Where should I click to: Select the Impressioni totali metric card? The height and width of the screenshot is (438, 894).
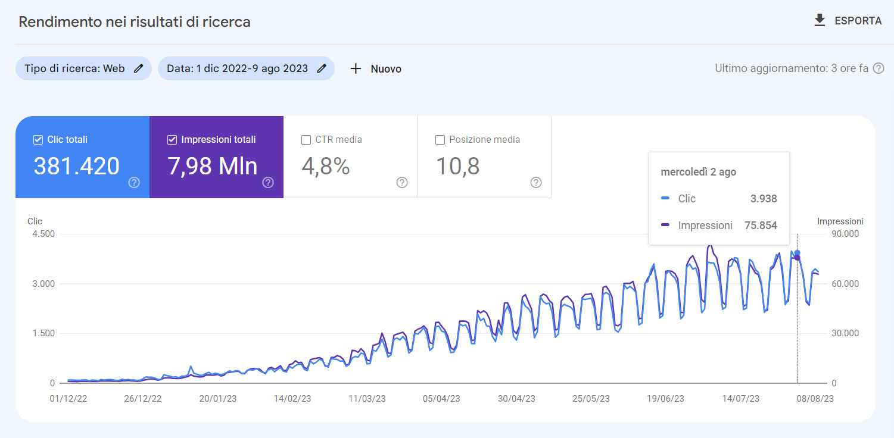[216, 157]
